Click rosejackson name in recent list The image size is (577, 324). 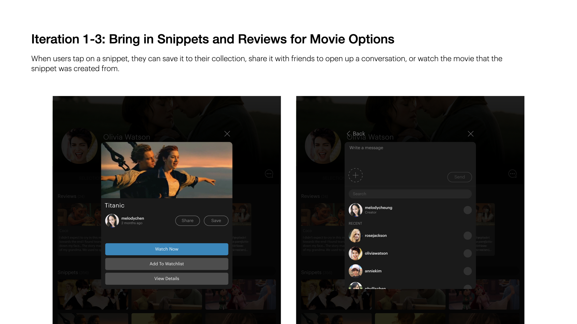pyautogui.click(x=376, y=235)
